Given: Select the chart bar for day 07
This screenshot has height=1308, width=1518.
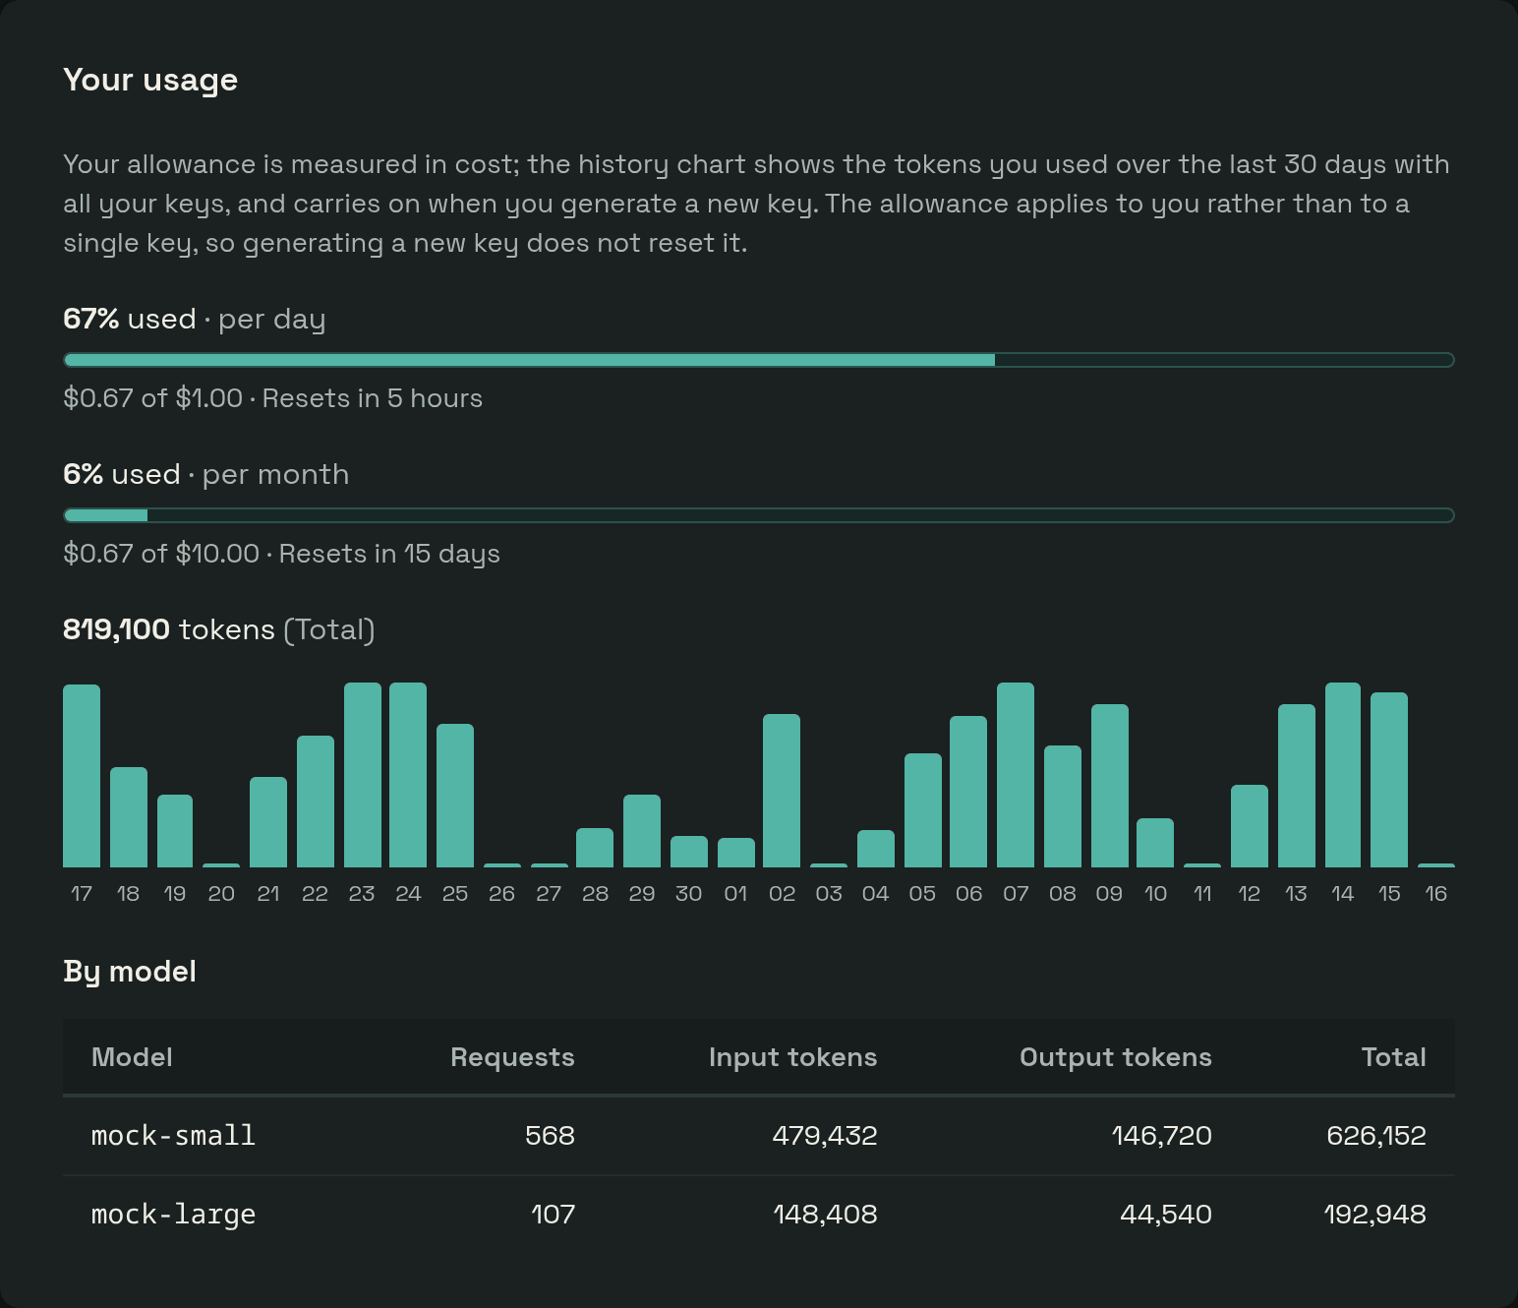Looking at the screenshot, I should click(1016, 775).
